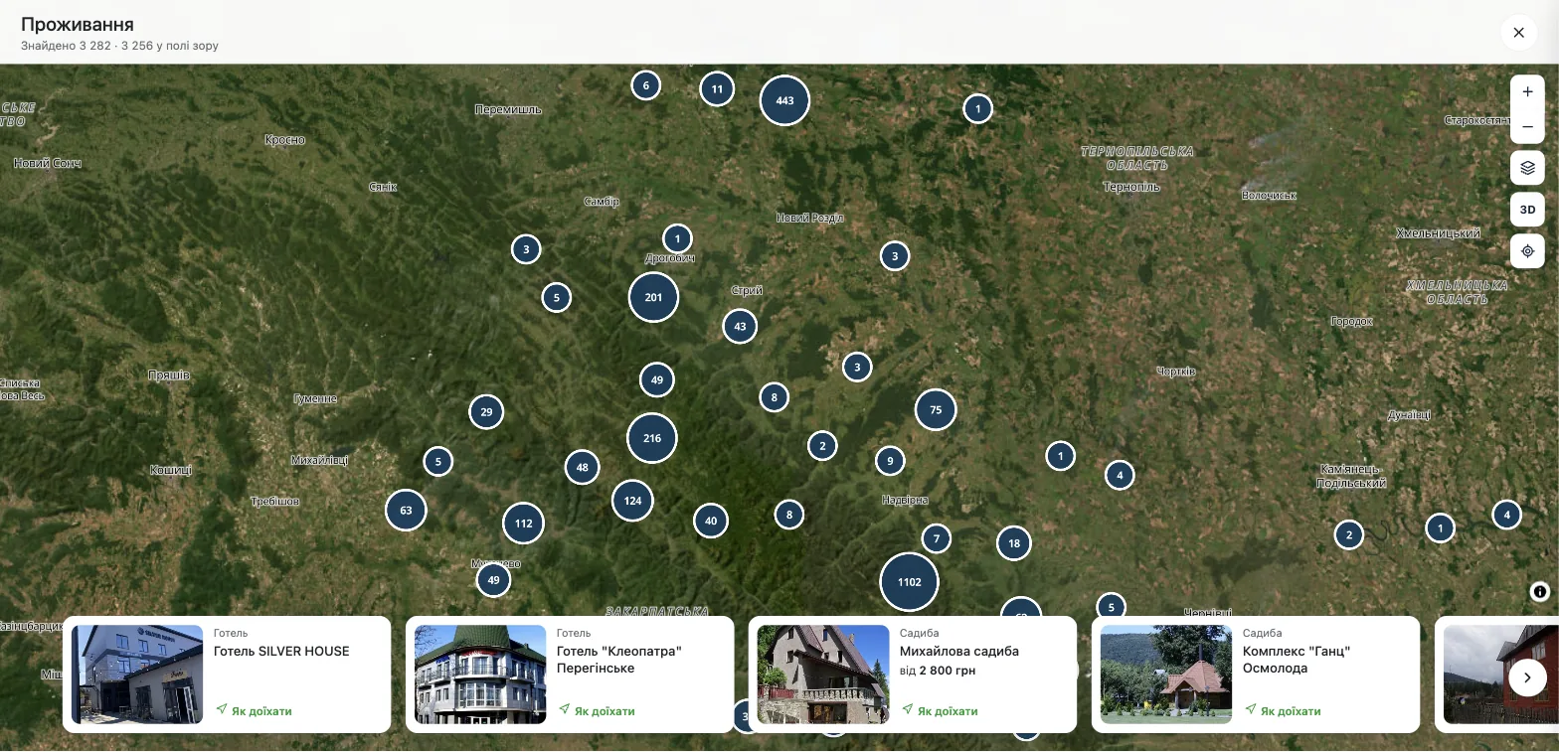Zoom out of the map

(x=1527, y=126)
